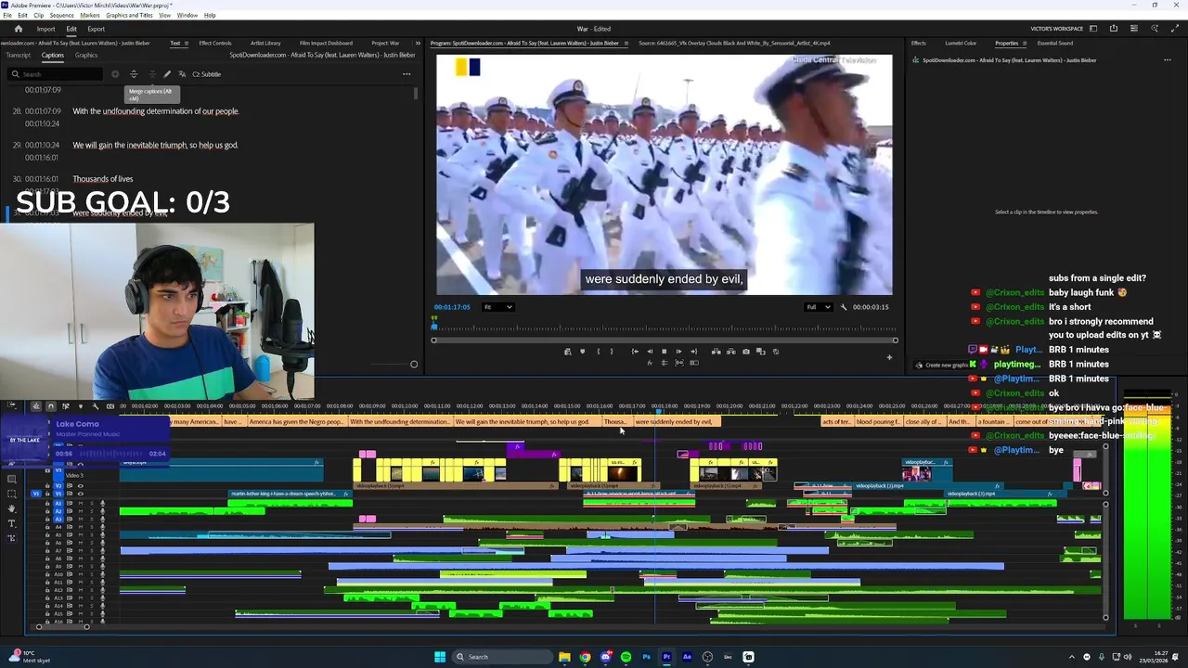Toggle V1 track output eye icon
1188x668 pixels.
tap(81, 494)
